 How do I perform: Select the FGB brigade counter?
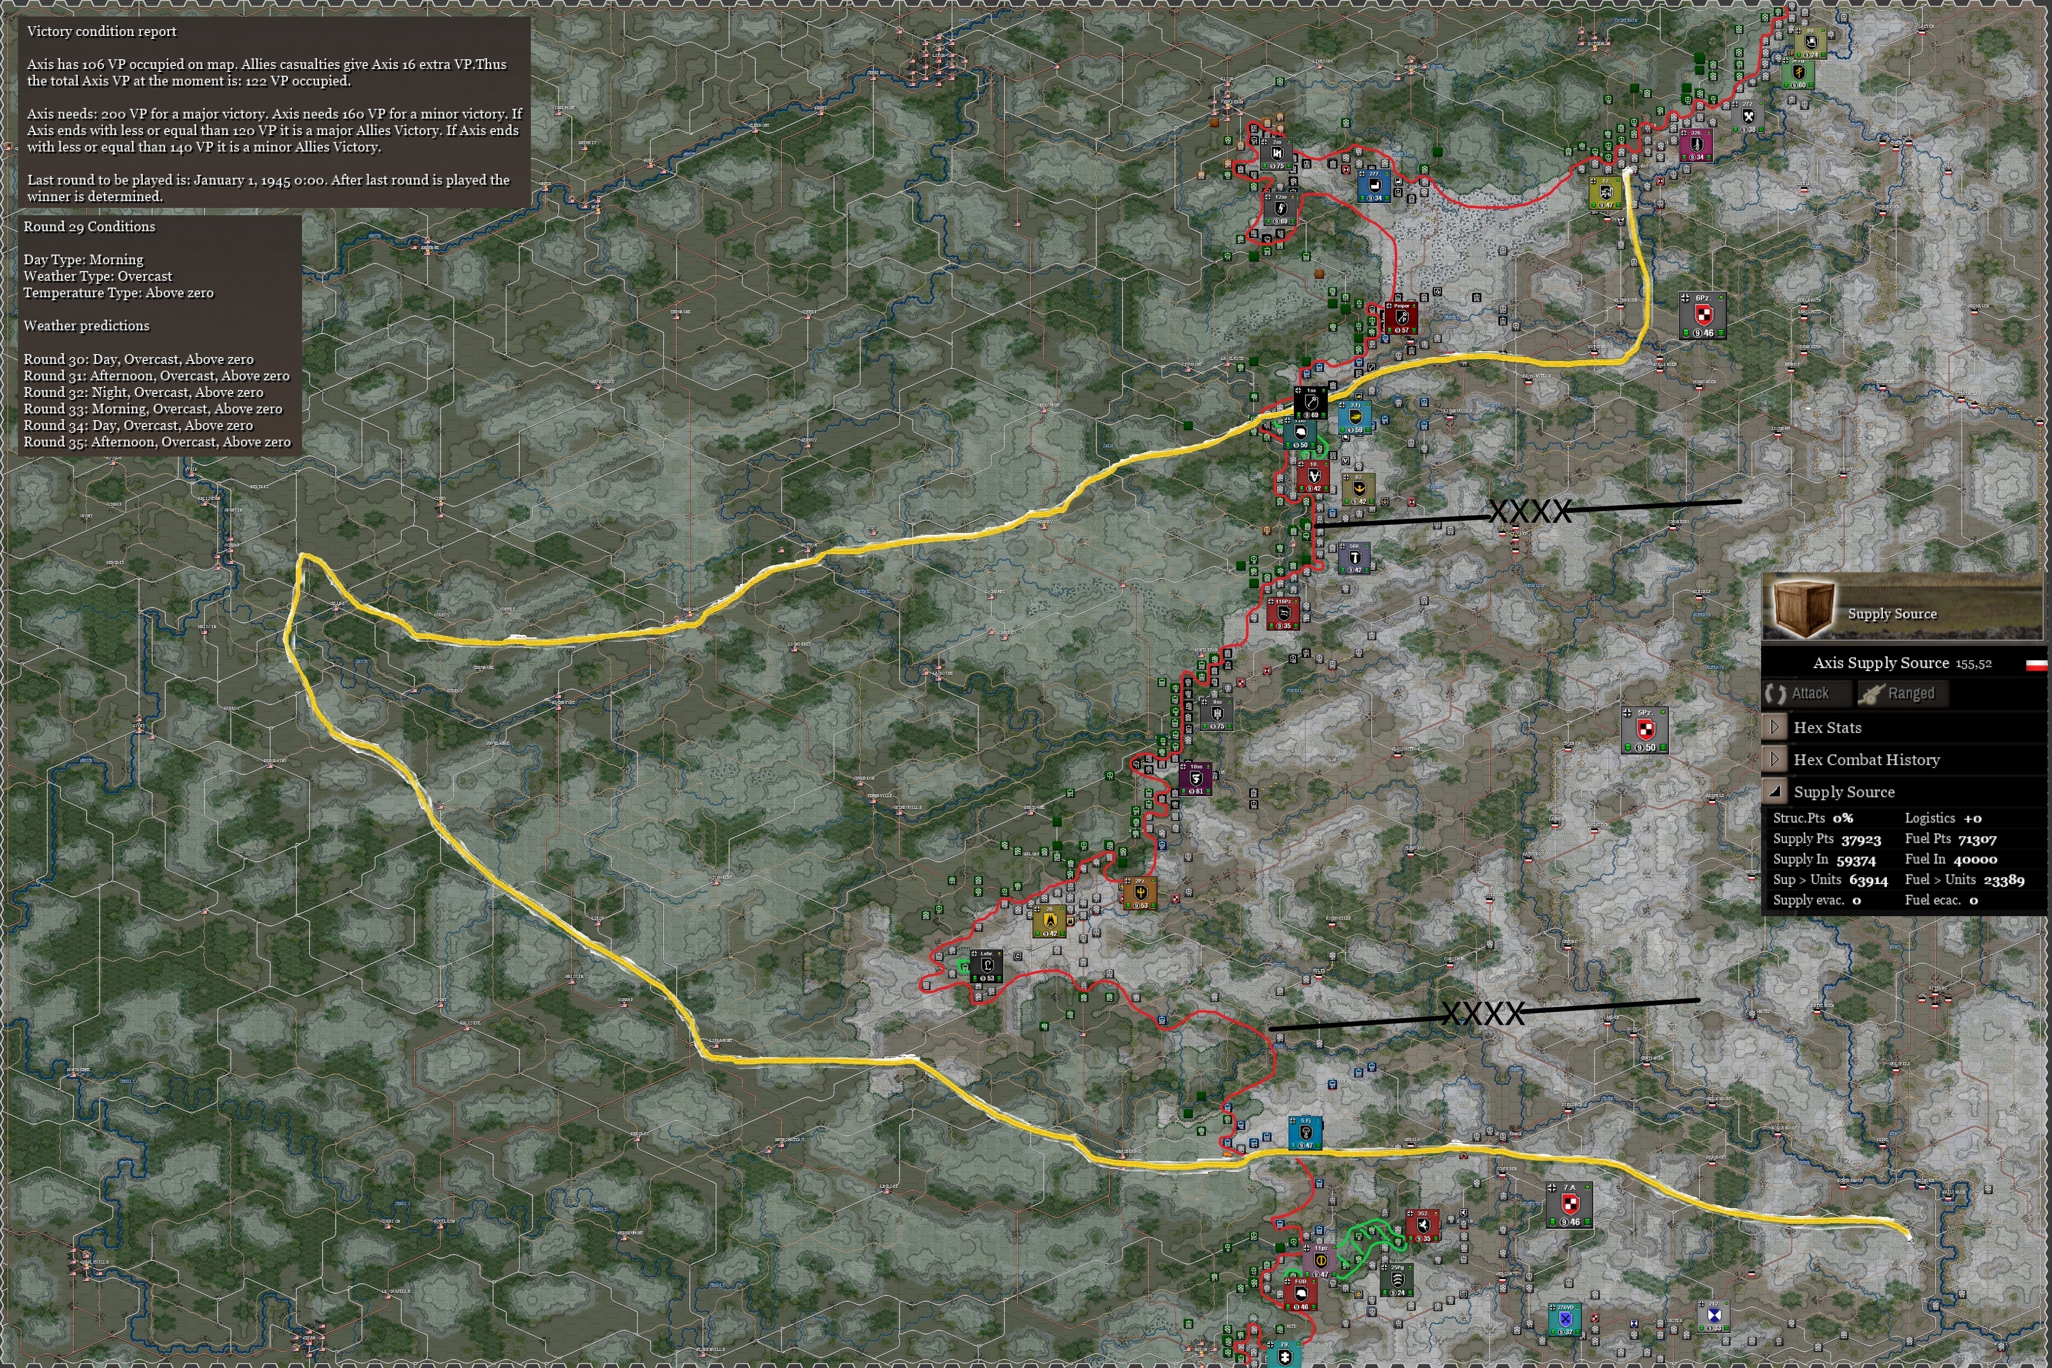point(1300,1294)
